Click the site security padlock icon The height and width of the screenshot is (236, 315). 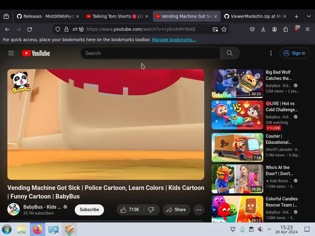click(66, 29)
